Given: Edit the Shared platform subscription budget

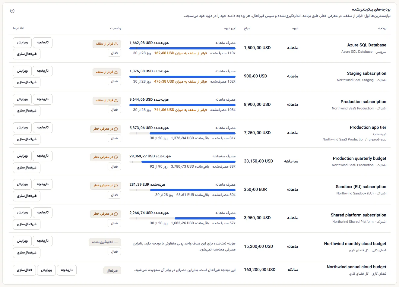Looking at the screenshot, I should click(x=22, y=213).
